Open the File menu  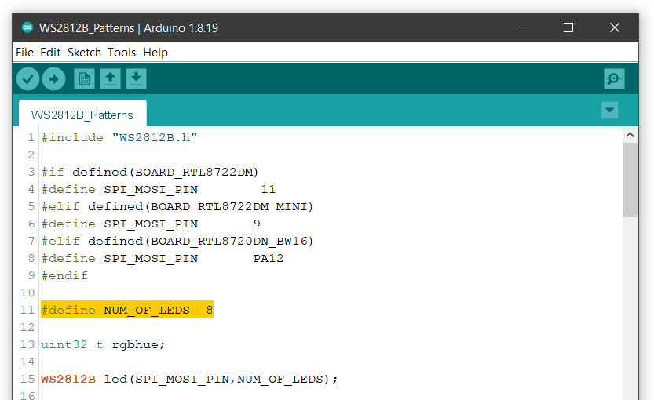point(24,53)
